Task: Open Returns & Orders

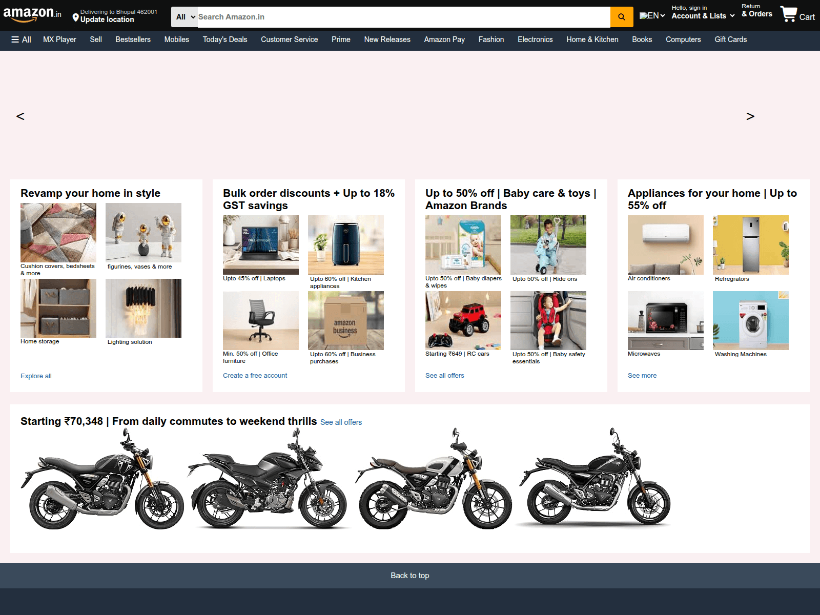Action: [757, 11]
